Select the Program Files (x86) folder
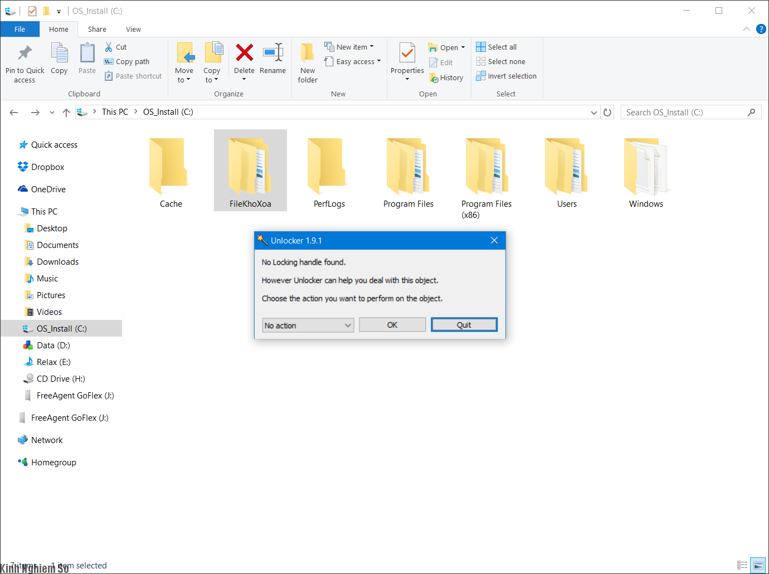The image size is (769, 574). coord(486,177)
